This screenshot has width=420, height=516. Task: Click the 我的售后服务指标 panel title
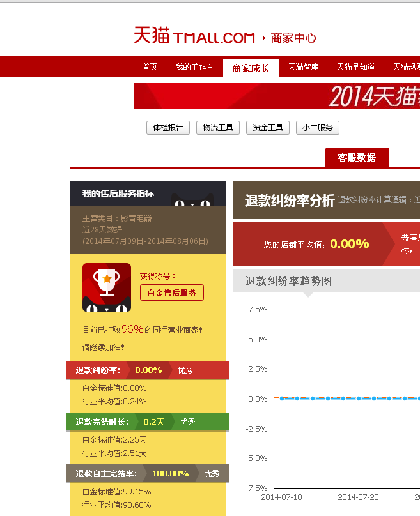[118, 193]
